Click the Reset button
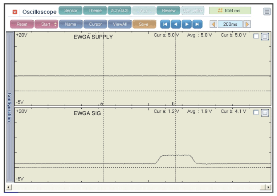The height and width of the screenshot is (196, 277). coord(22,24)
